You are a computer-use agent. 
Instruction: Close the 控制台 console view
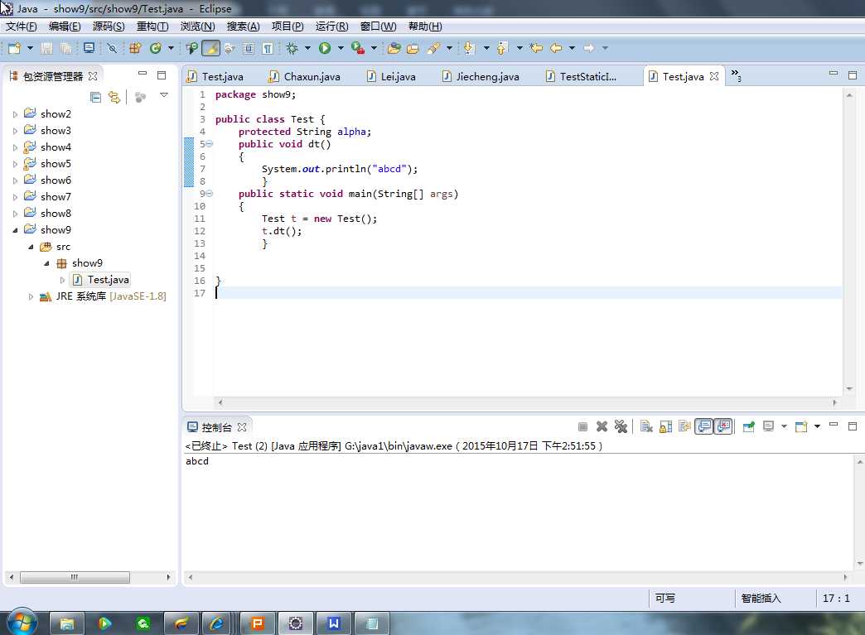point(242,427)
